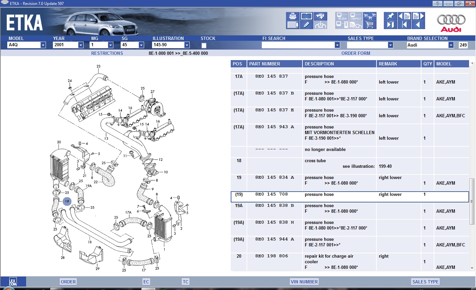The width and height of the screenshot is (476, 290).
Task: Open the ILLUSTRATION dropdown showing 145-90
Action: 187,45
